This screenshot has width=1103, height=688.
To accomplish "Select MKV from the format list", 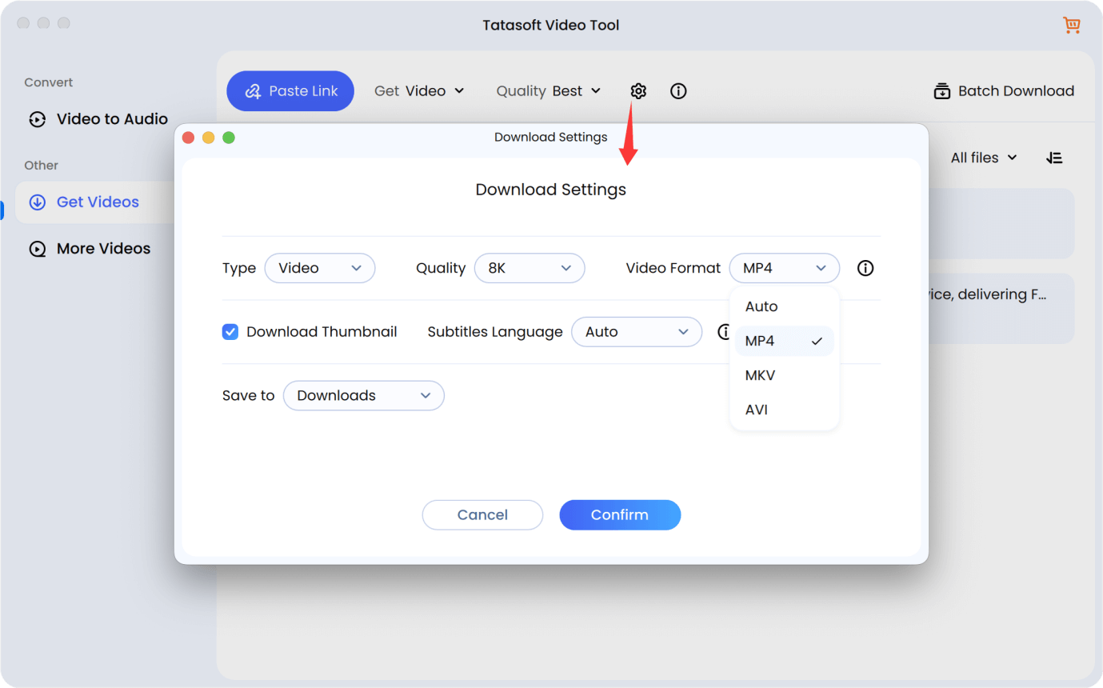I will point(760,374).
